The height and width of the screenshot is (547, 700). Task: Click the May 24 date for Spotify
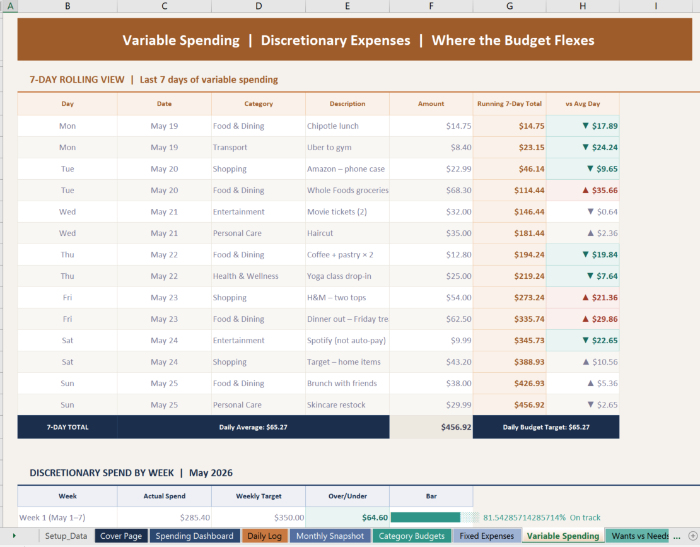coord(165,340)
